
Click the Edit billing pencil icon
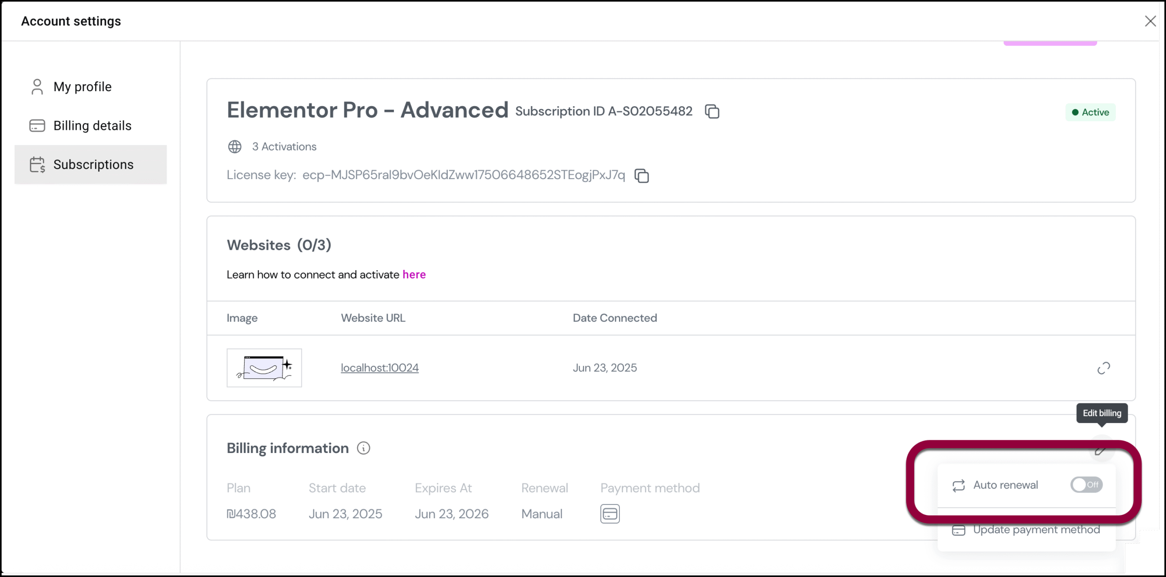[1100, 450]
